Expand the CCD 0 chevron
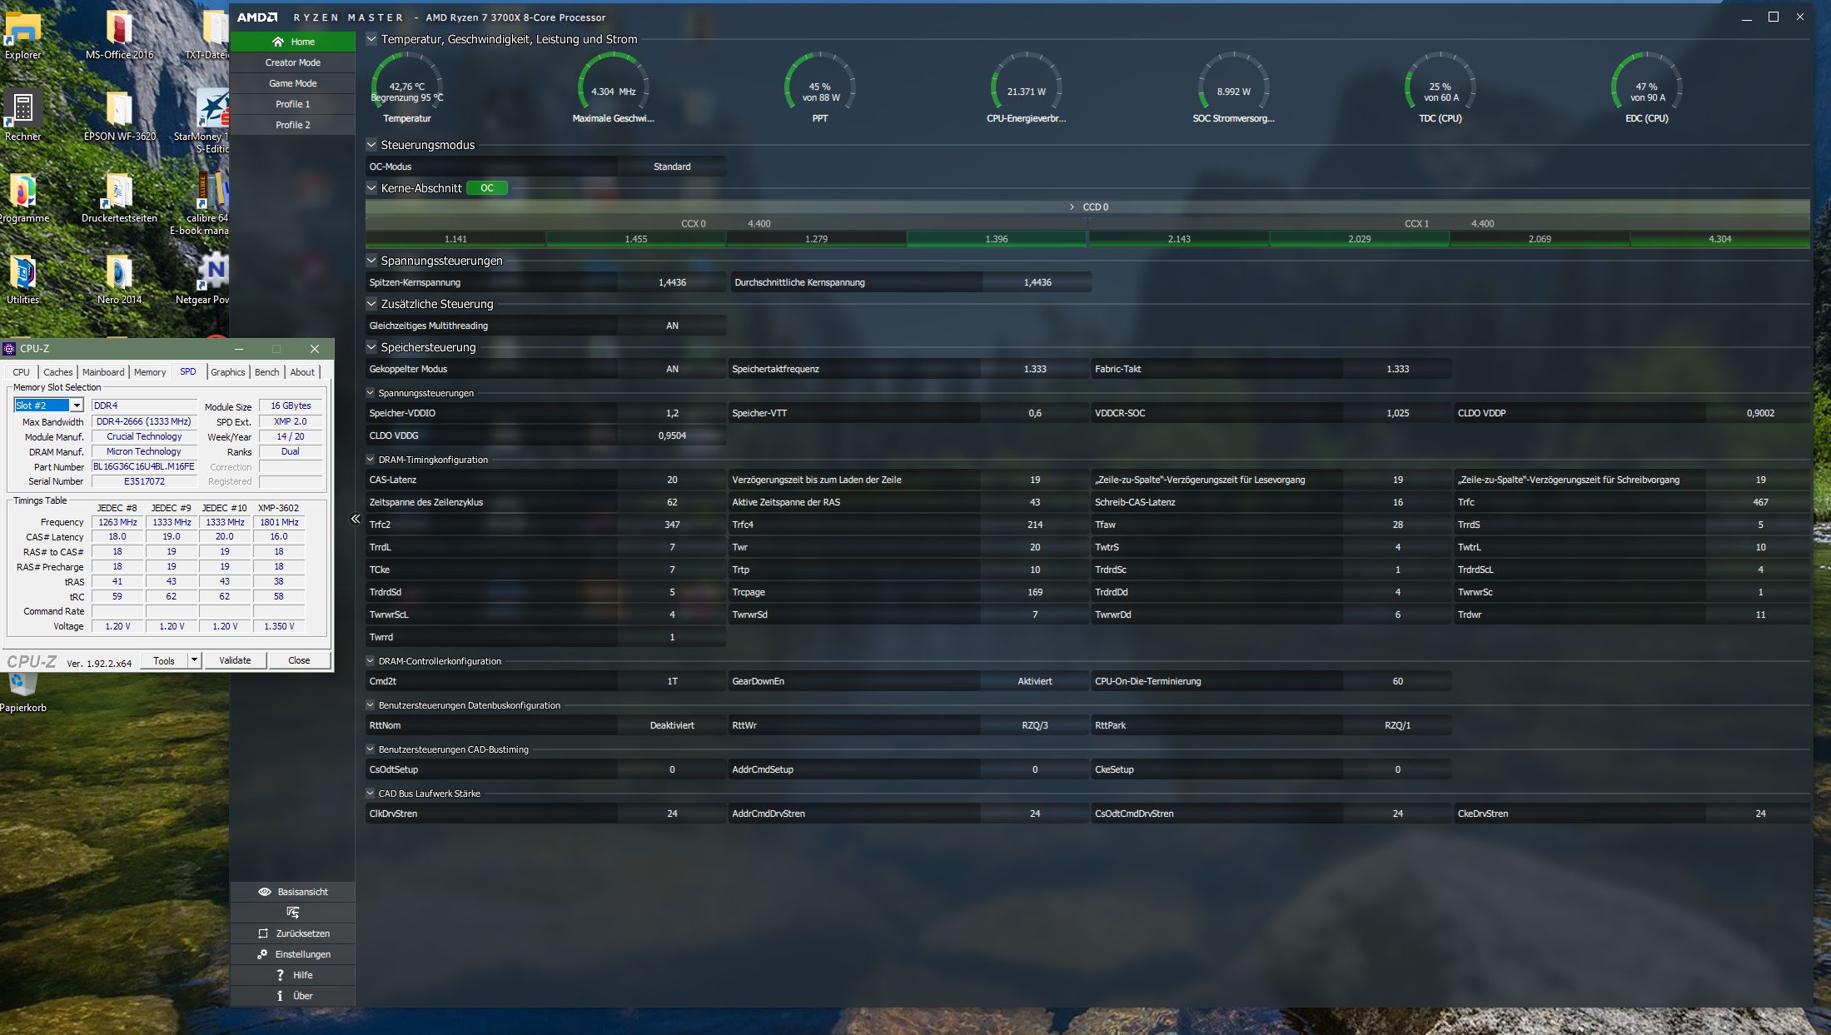1831x1035 pixels. (x=1072, y=207)
